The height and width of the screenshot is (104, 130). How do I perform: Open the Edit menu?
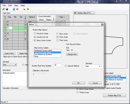click(10, 5)
